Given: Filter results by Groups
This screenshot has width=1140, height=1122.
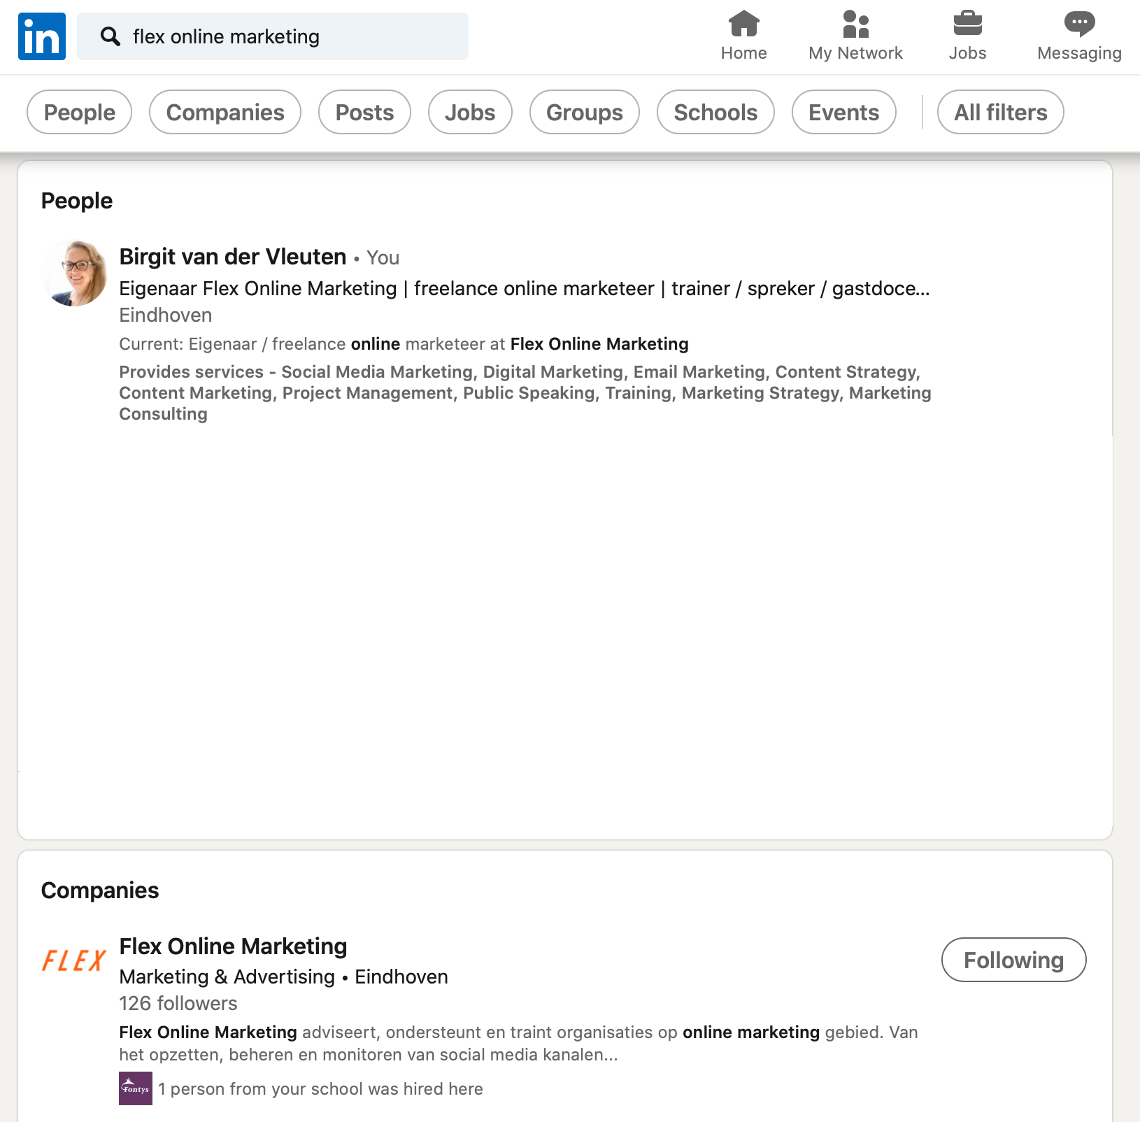Looking at the screenshot, I should click(x=585, y=112).
